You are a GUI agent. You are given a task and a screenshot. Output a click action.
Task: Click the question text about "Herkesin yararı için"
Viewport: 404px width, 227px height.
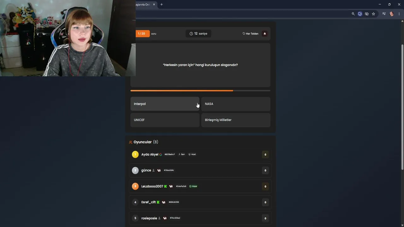(200, 65)
